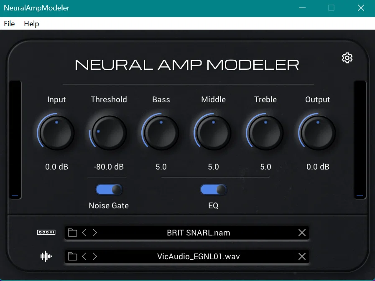Image resolution: width=375 pixels, height=281 pixels.
Task: Browse folder for BRIT SNARL.nam model
Action: pos(72,233)
